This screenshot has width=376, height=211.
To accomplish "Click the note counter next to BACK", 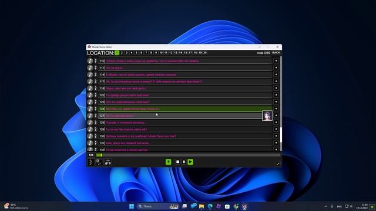I will pos(264,53).
